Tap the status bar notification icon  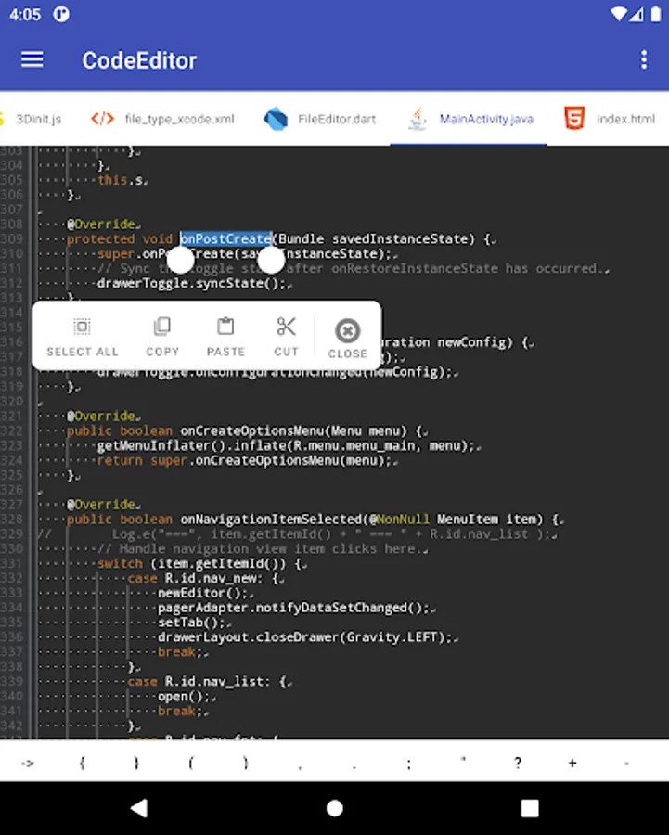pos(60,14)
